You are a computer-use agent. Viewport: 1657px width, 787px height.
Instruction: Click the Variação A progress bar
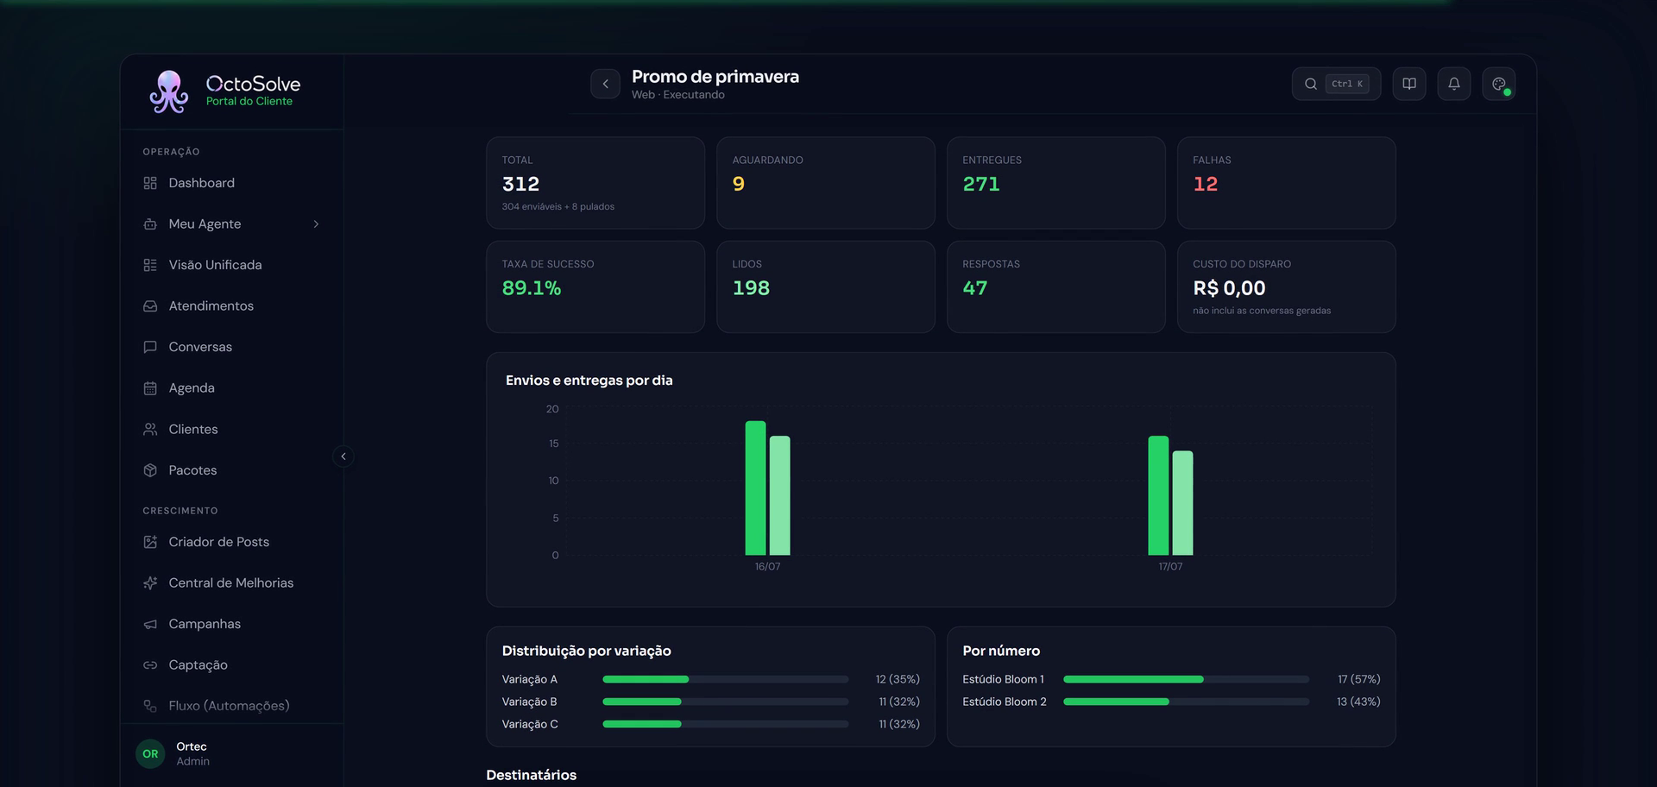[x=725, y=679]
